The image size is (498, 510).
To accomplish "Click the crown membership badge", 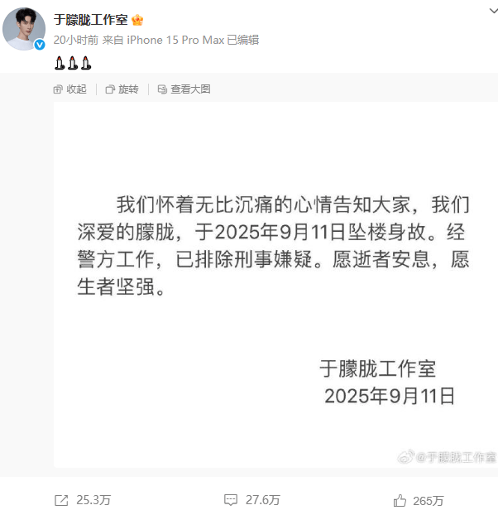I will click(x=137, y=20).
